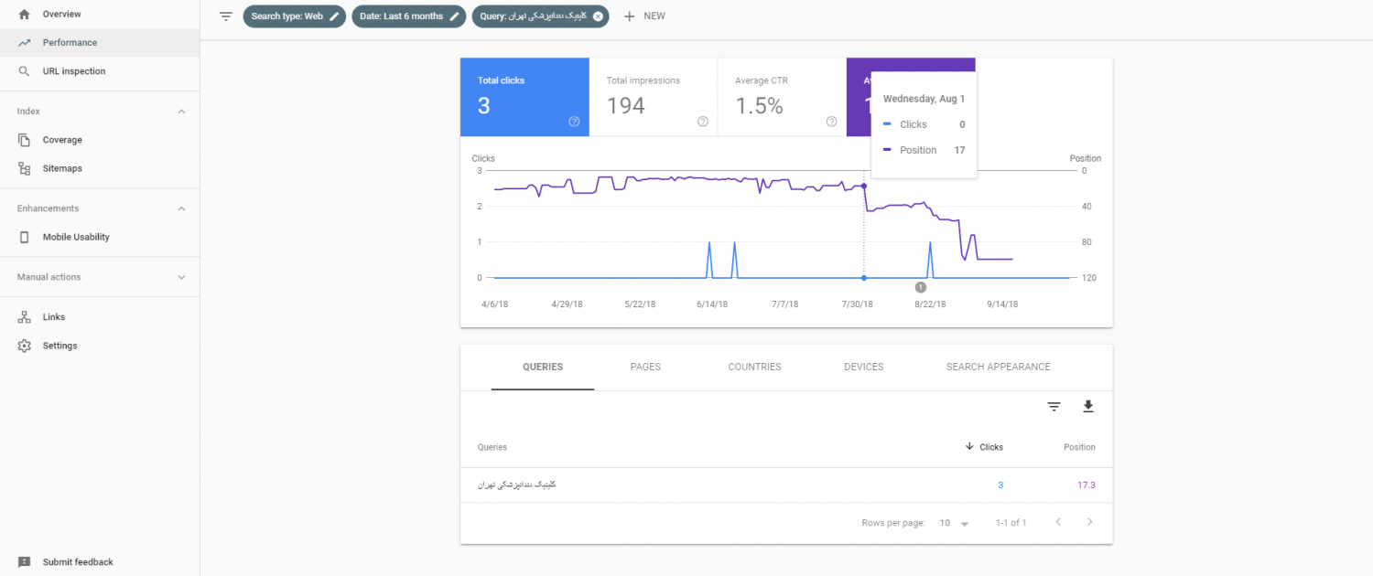Toggle the Total impressions metric card
This screenshot has width=1373, height=576.
click(653, 97)
